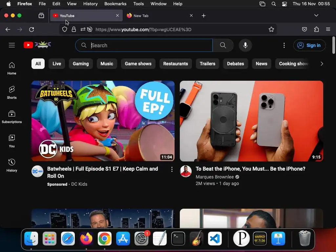Select the Live filter chip
The image size is (336, 252).
[x=57, y=64]
